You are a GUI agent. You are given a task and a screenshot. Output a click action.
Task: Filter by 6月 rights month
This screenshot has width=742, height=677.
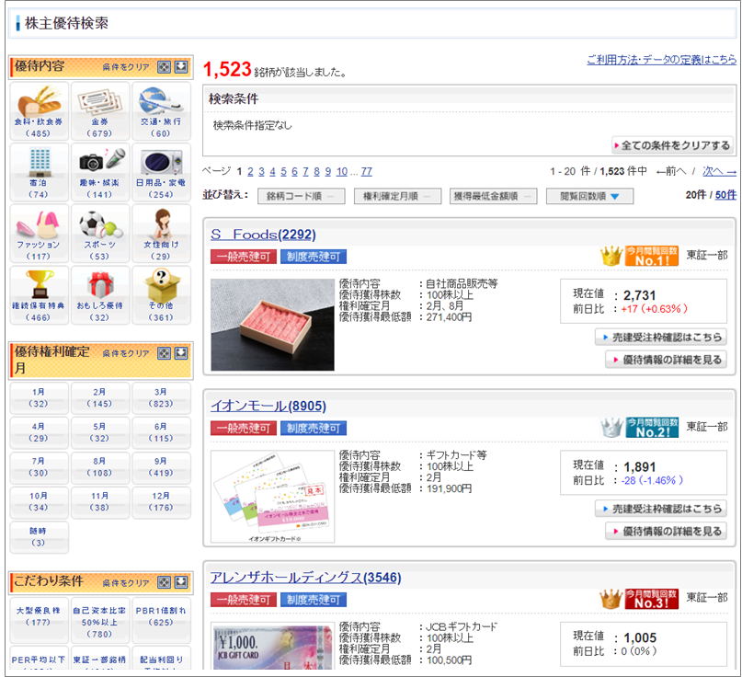click(161, 432)
